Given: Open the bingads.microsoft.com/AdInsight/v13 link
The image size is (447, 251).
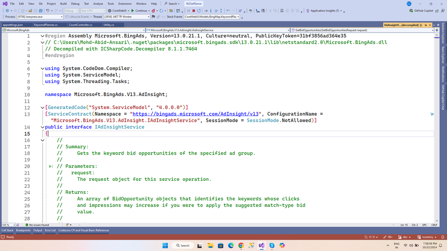Looking at the screenshot, I should click(x=196, y=114).
